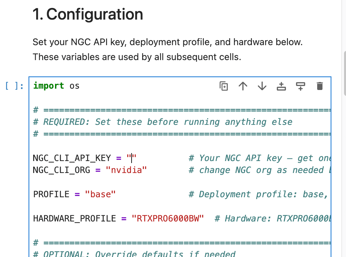346x257 pixels.
Task: Click the NGC_CLI_ORG variable name
Action: click(61, 170)
